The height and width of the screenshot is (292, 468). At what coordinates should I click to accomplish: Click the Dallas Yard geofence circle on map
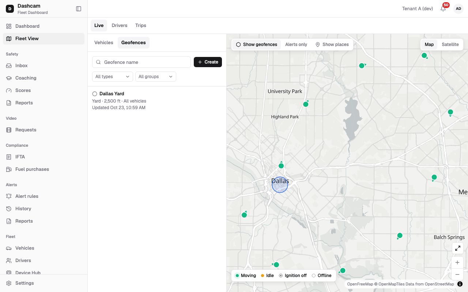point(280,185)
